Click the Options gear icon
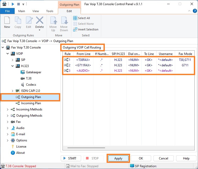This screenshot has height=169, width=198. coord(13,140)
